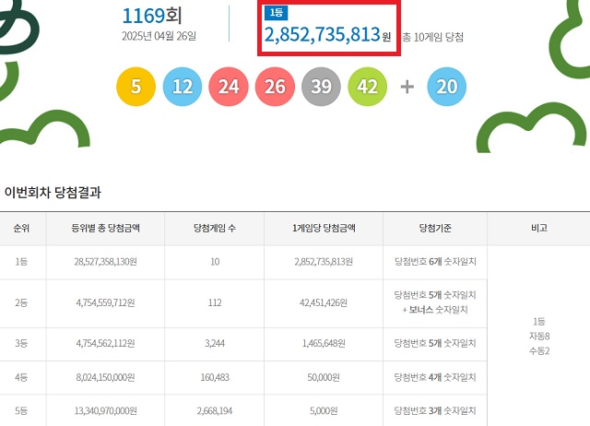The image size is (590, 426).
Task: Click the green number 42 ball
Action: tap(368, 88)
